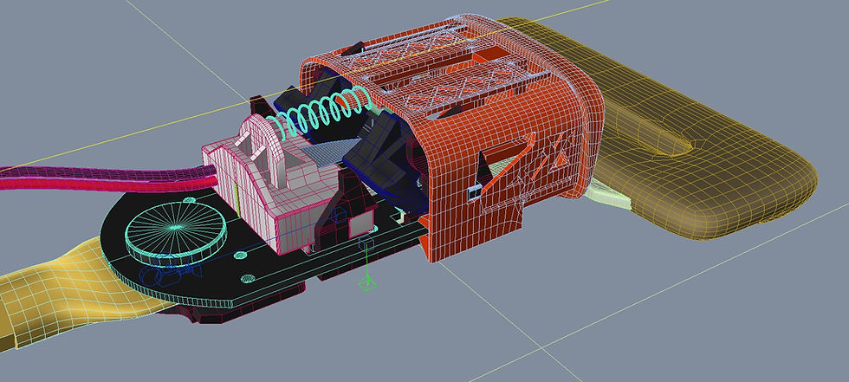
Task: Click the green pivot gizmo under the plate
Action: click(368, 282)
